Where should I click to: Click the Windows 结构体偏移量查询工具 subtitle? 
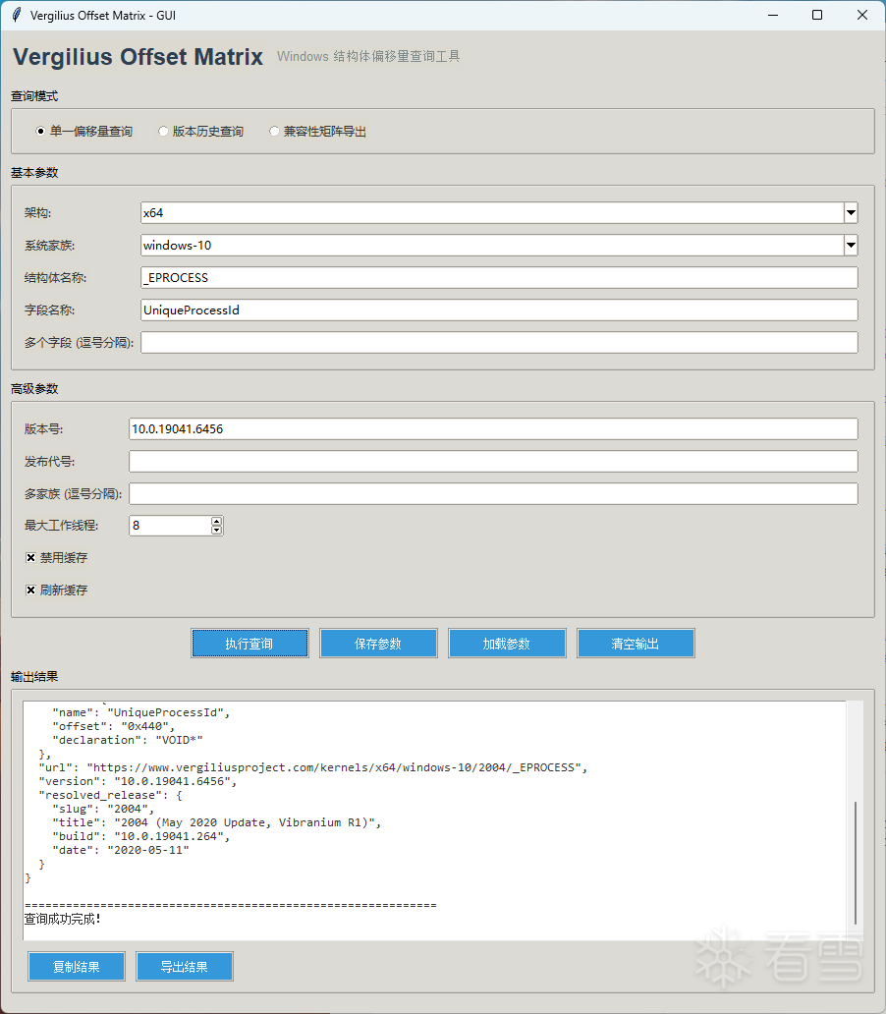point(368,56)
